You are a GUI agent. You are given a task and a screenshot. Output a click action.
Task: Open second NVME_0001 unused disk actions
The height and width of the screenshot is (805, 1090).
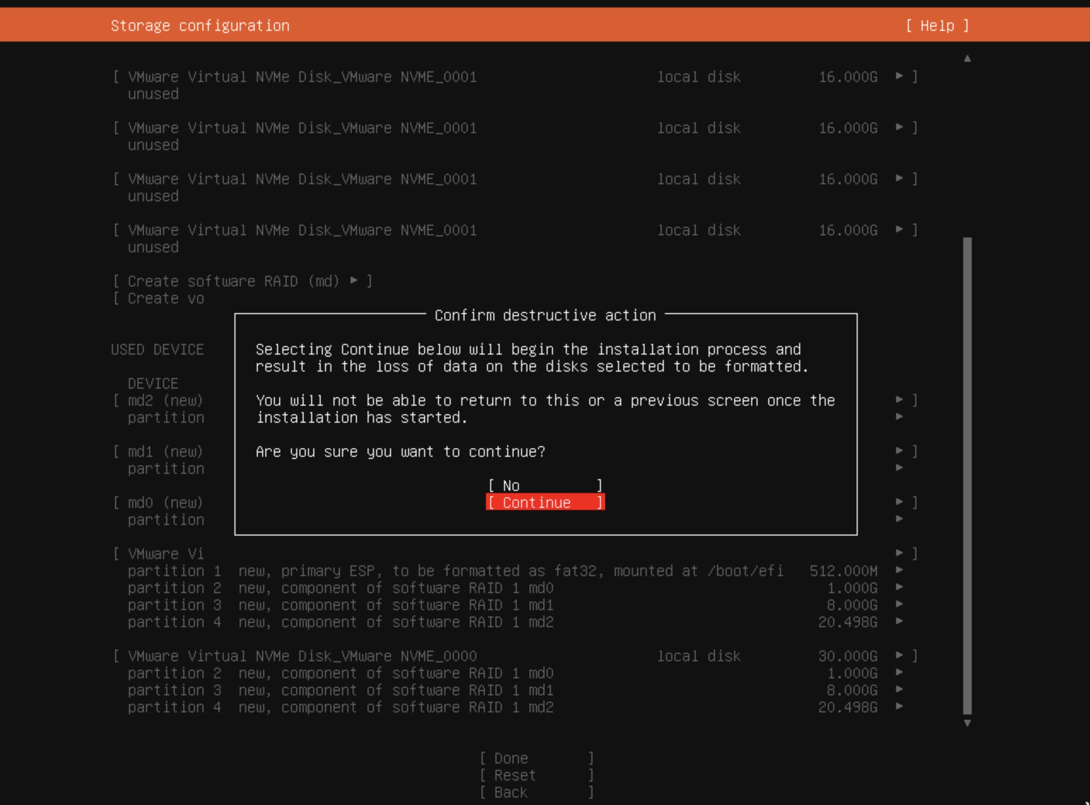899,128
